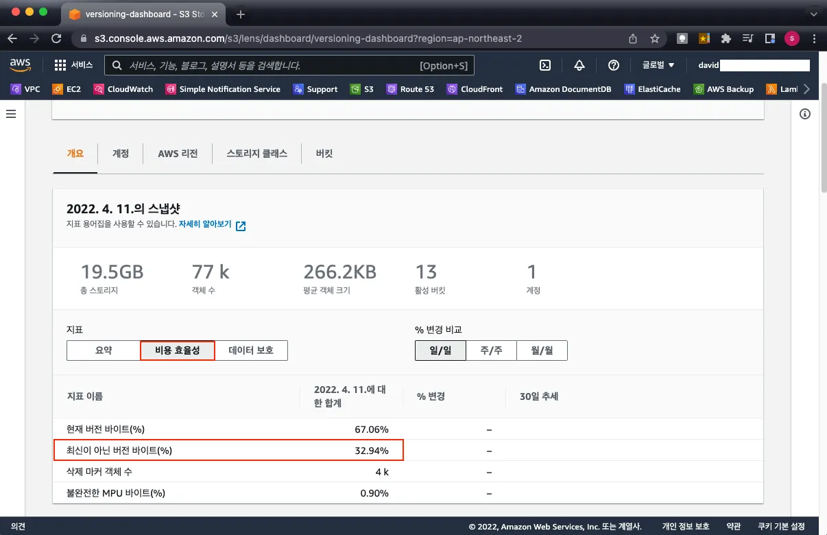The height and width of the screenshot is (535, 827).
Task: Open the browser extensions puzzle icon
Action: tap(726, 38)
